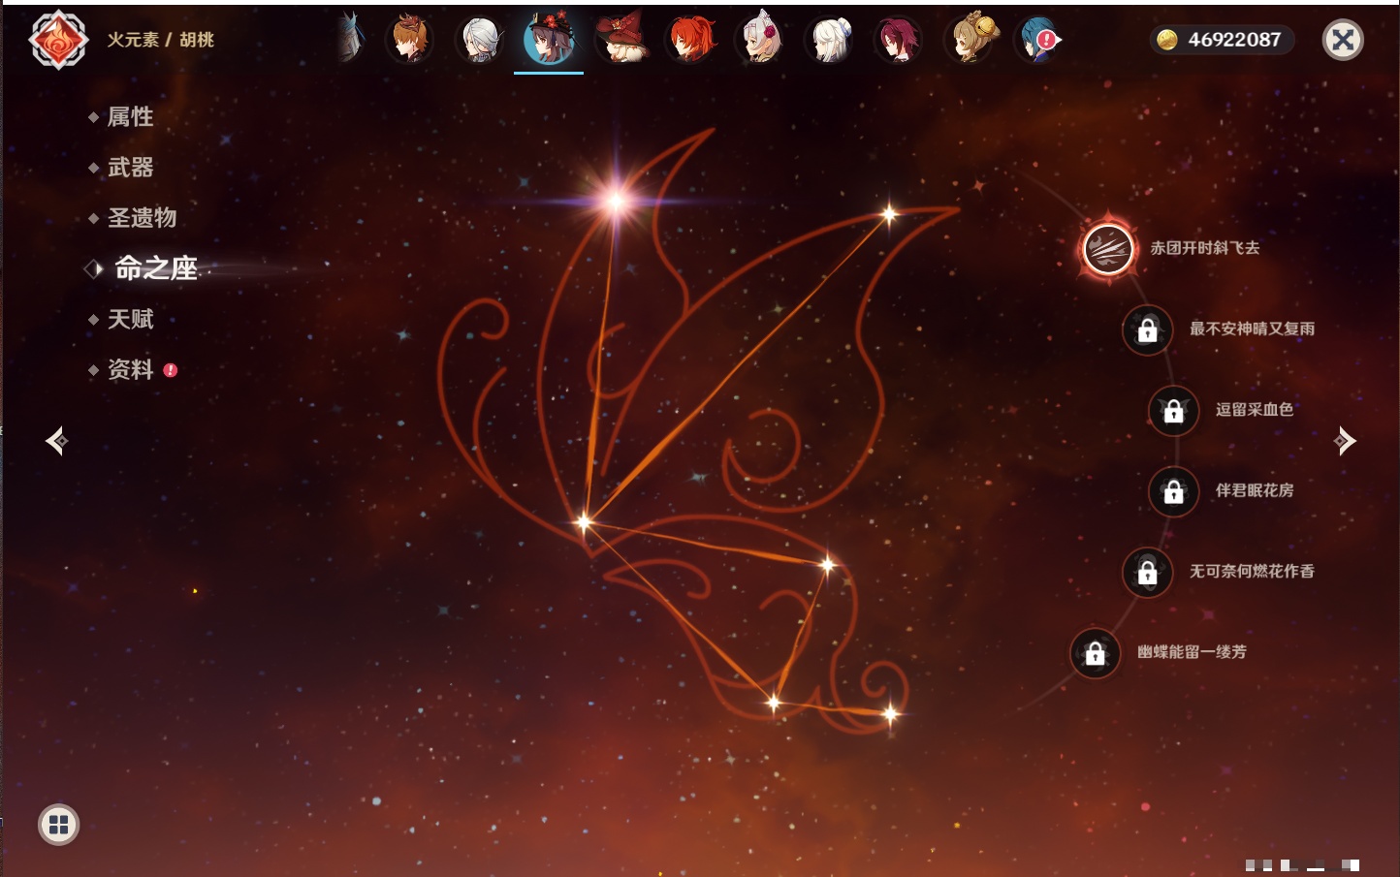This screenshot has height=877, width=1400.
Task: Click the Mora balance 46922087
Action: pyautogui.click(x=1234, y=40)
